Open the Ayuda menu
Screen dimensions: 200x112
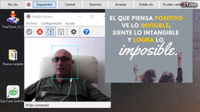click(x=70, y=23)
